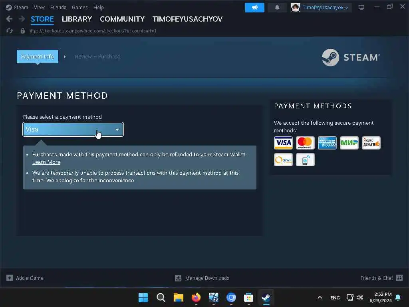Select the Payment Info step
Image resolution: width=409 pixels, height=307 pixels.
[37, 56]
